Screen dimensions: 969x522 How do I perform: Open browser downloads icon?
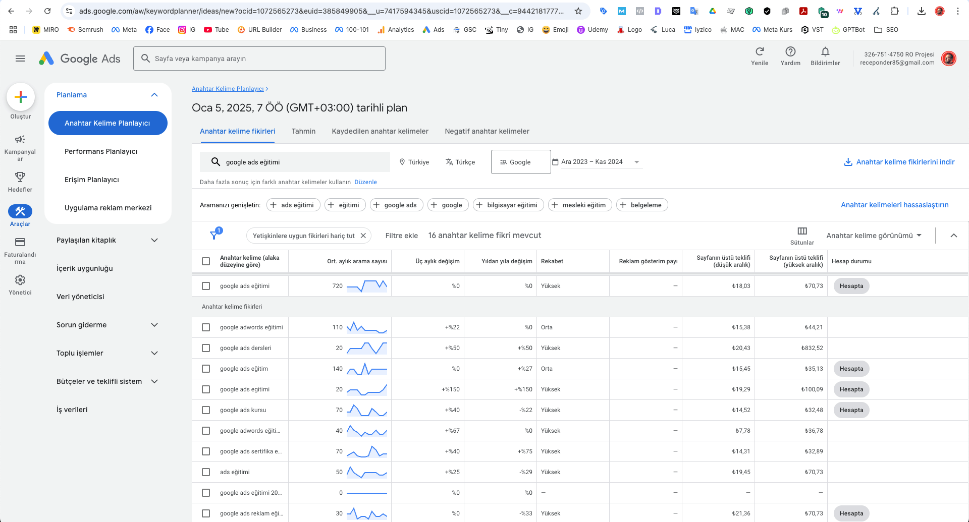(x=922, y=11)
